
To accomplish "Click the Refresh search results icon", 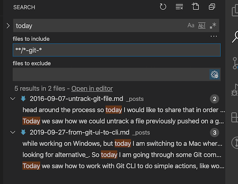I will point(163,7).
